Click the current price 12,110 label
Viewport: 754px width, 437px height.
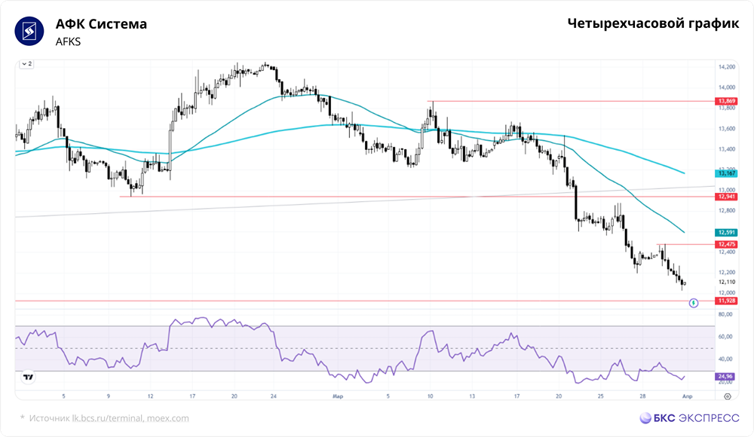727,283
